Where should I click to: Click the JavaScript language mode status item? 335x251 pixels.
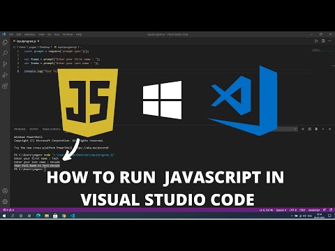coord(314,210)
